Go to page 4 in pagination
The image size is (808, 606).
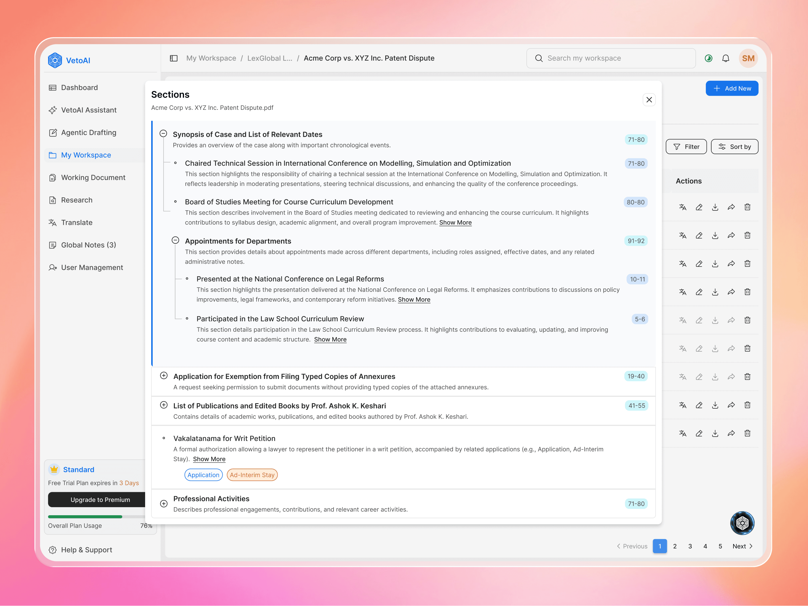[x=705, y=546]
